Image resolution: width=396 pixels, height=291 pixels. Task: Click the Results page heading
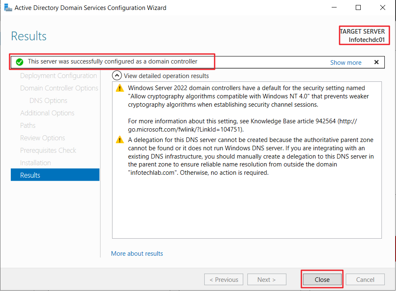point(29,36)
